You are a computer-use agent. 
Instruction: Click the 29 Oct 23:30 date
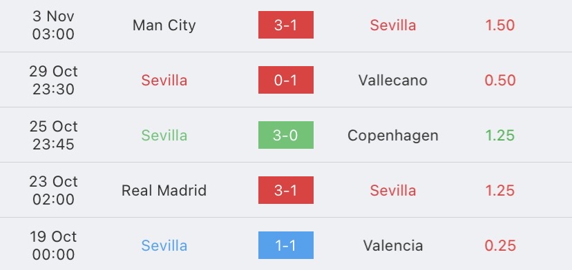click(x=53, y=80)
